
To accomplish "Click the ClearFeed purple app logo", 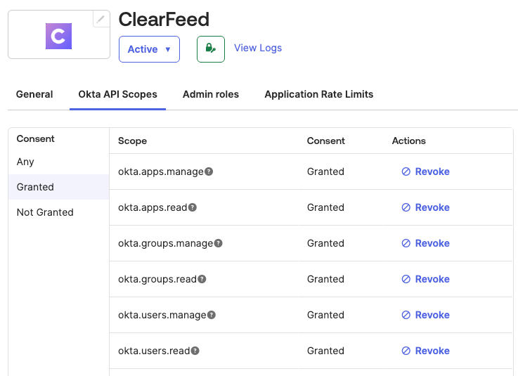I will coord(59,36).
